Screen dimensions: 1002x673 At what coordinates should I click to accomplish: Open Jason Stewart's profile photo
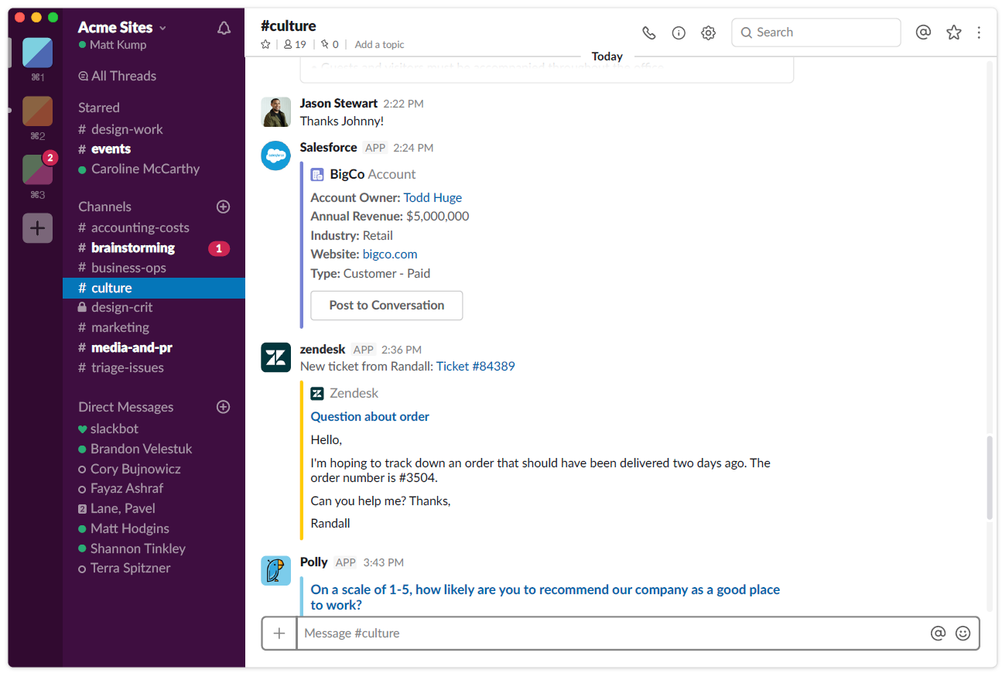276,111
